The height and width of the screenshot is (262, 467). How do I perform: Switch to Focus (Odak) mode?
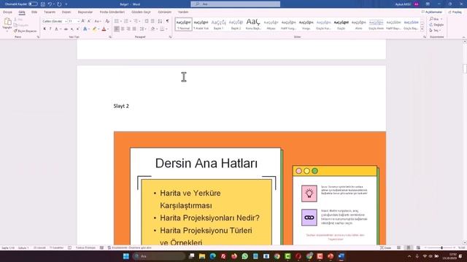click(x=386, y=247)
